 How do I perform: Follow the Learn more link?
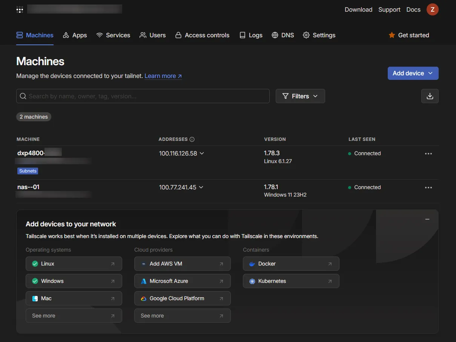tap(163, 76)
